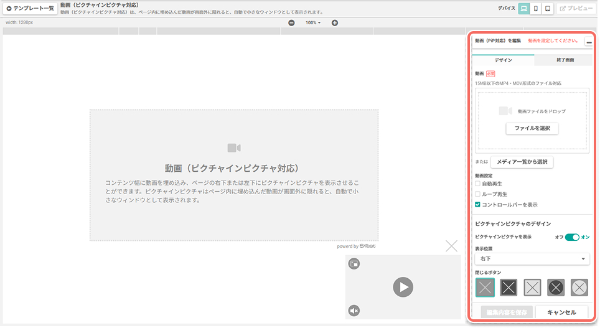
Task: Select the borderless light X close button style
Action: click(485, 288)
